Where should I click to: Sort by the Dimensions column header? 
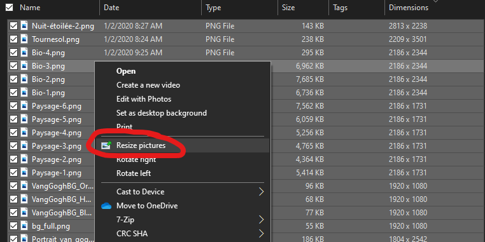click(409, 8)
